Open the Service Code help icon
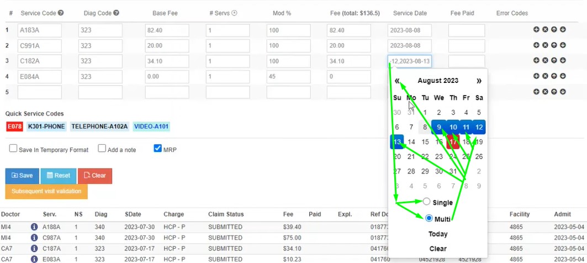The image size is (587, 263). pyautogui.click(x=61, y=13)
